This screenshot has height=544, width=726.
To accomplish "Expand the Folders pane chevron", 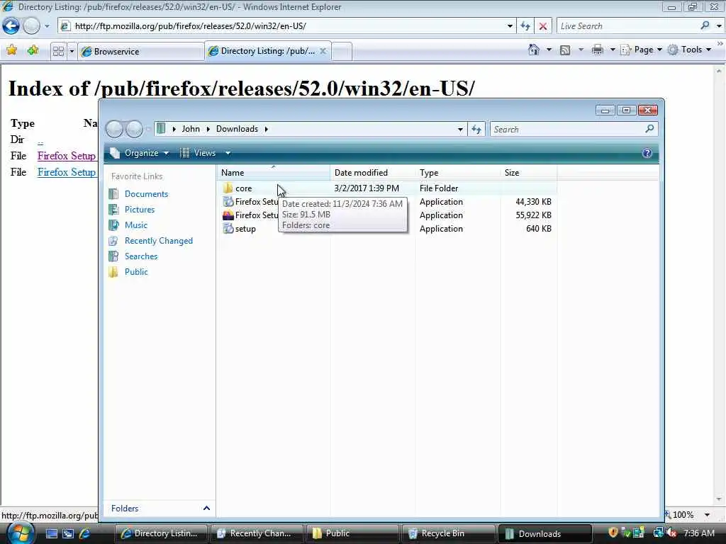I will click(206, 508).
